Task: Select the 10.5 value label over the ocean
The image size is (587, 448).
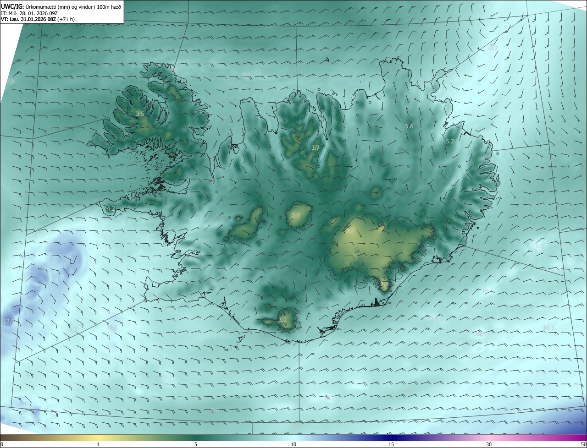Action: coord(480,334)
